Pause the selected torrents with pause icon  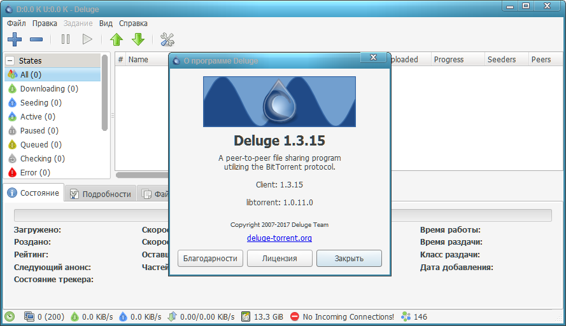pyautogui.click(x=66, y=39)
